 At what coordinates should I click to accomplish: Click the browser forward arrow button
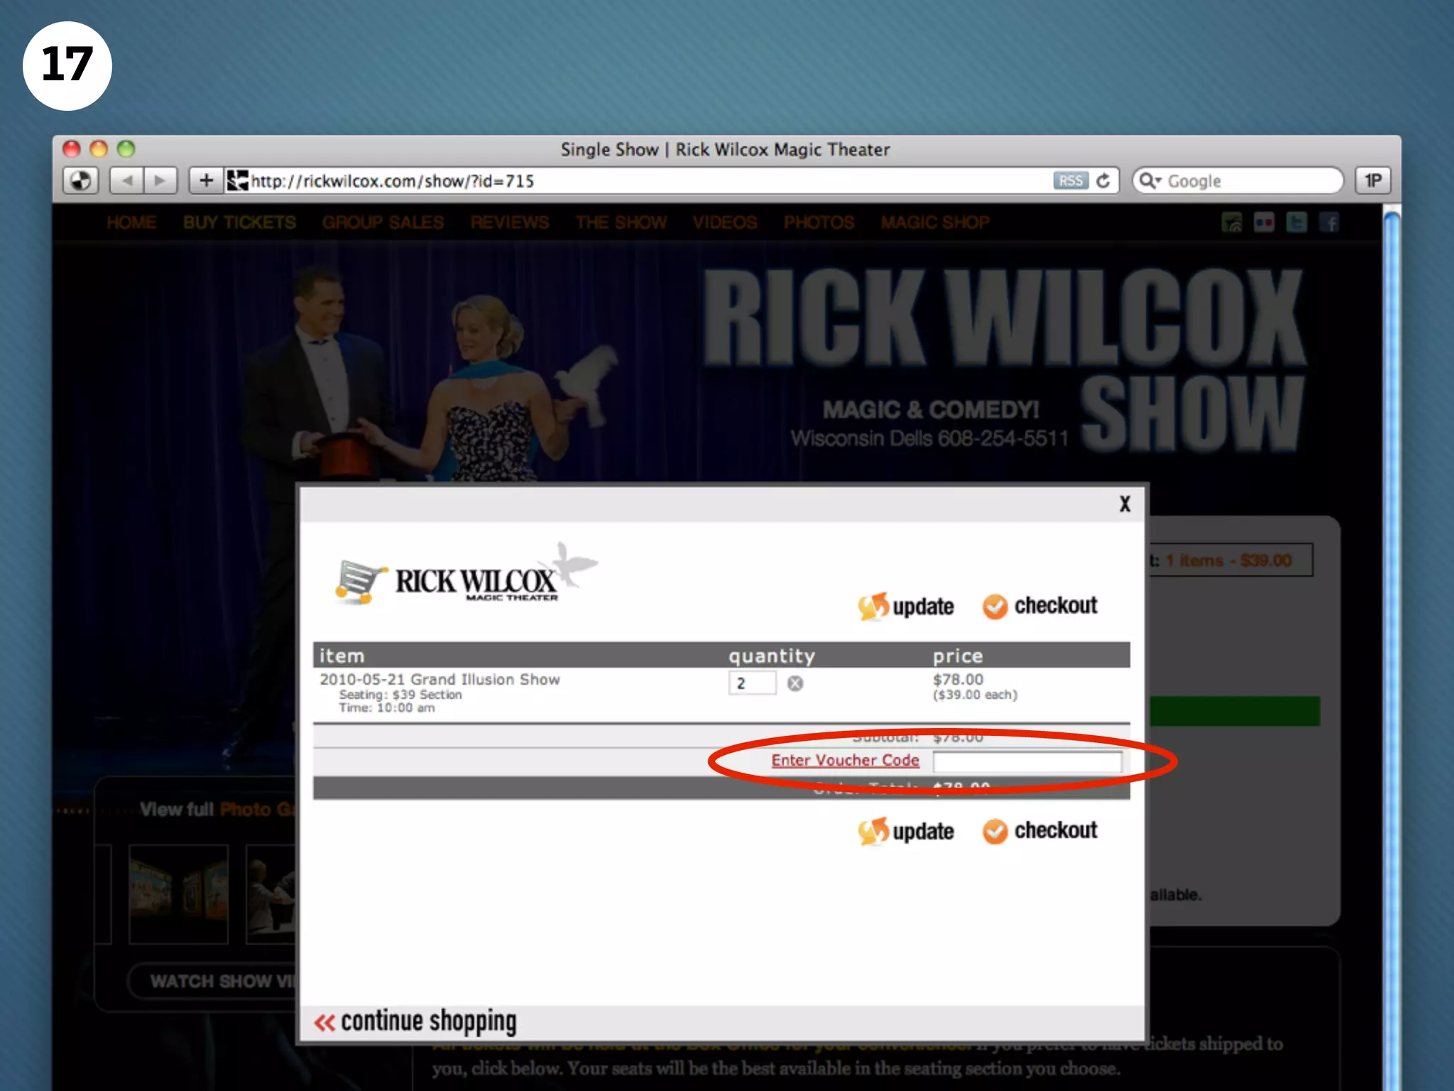(160, 181)
